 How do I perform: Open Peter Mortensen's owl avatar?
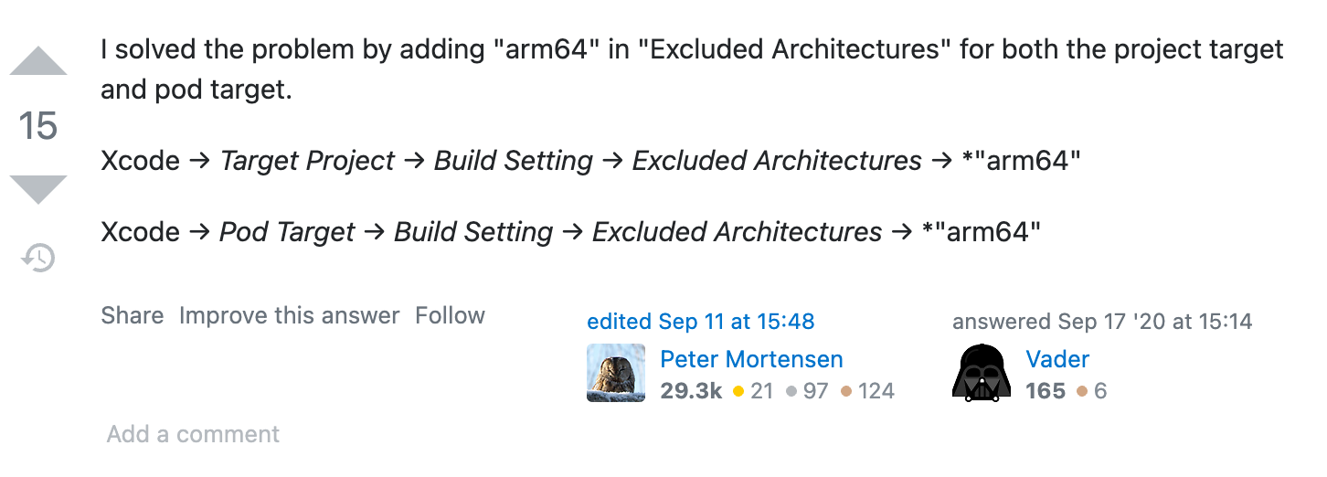click(x=616, y=373)
